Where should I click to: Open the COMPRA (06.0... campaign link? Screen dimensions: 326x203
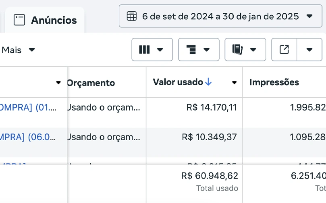[28, 137]
